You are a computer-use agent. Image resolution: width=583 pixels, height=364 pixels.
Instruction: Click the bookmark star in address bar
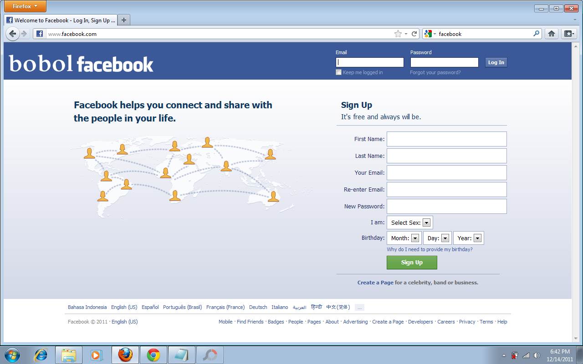pyautogui.click(x=398, y=34)
